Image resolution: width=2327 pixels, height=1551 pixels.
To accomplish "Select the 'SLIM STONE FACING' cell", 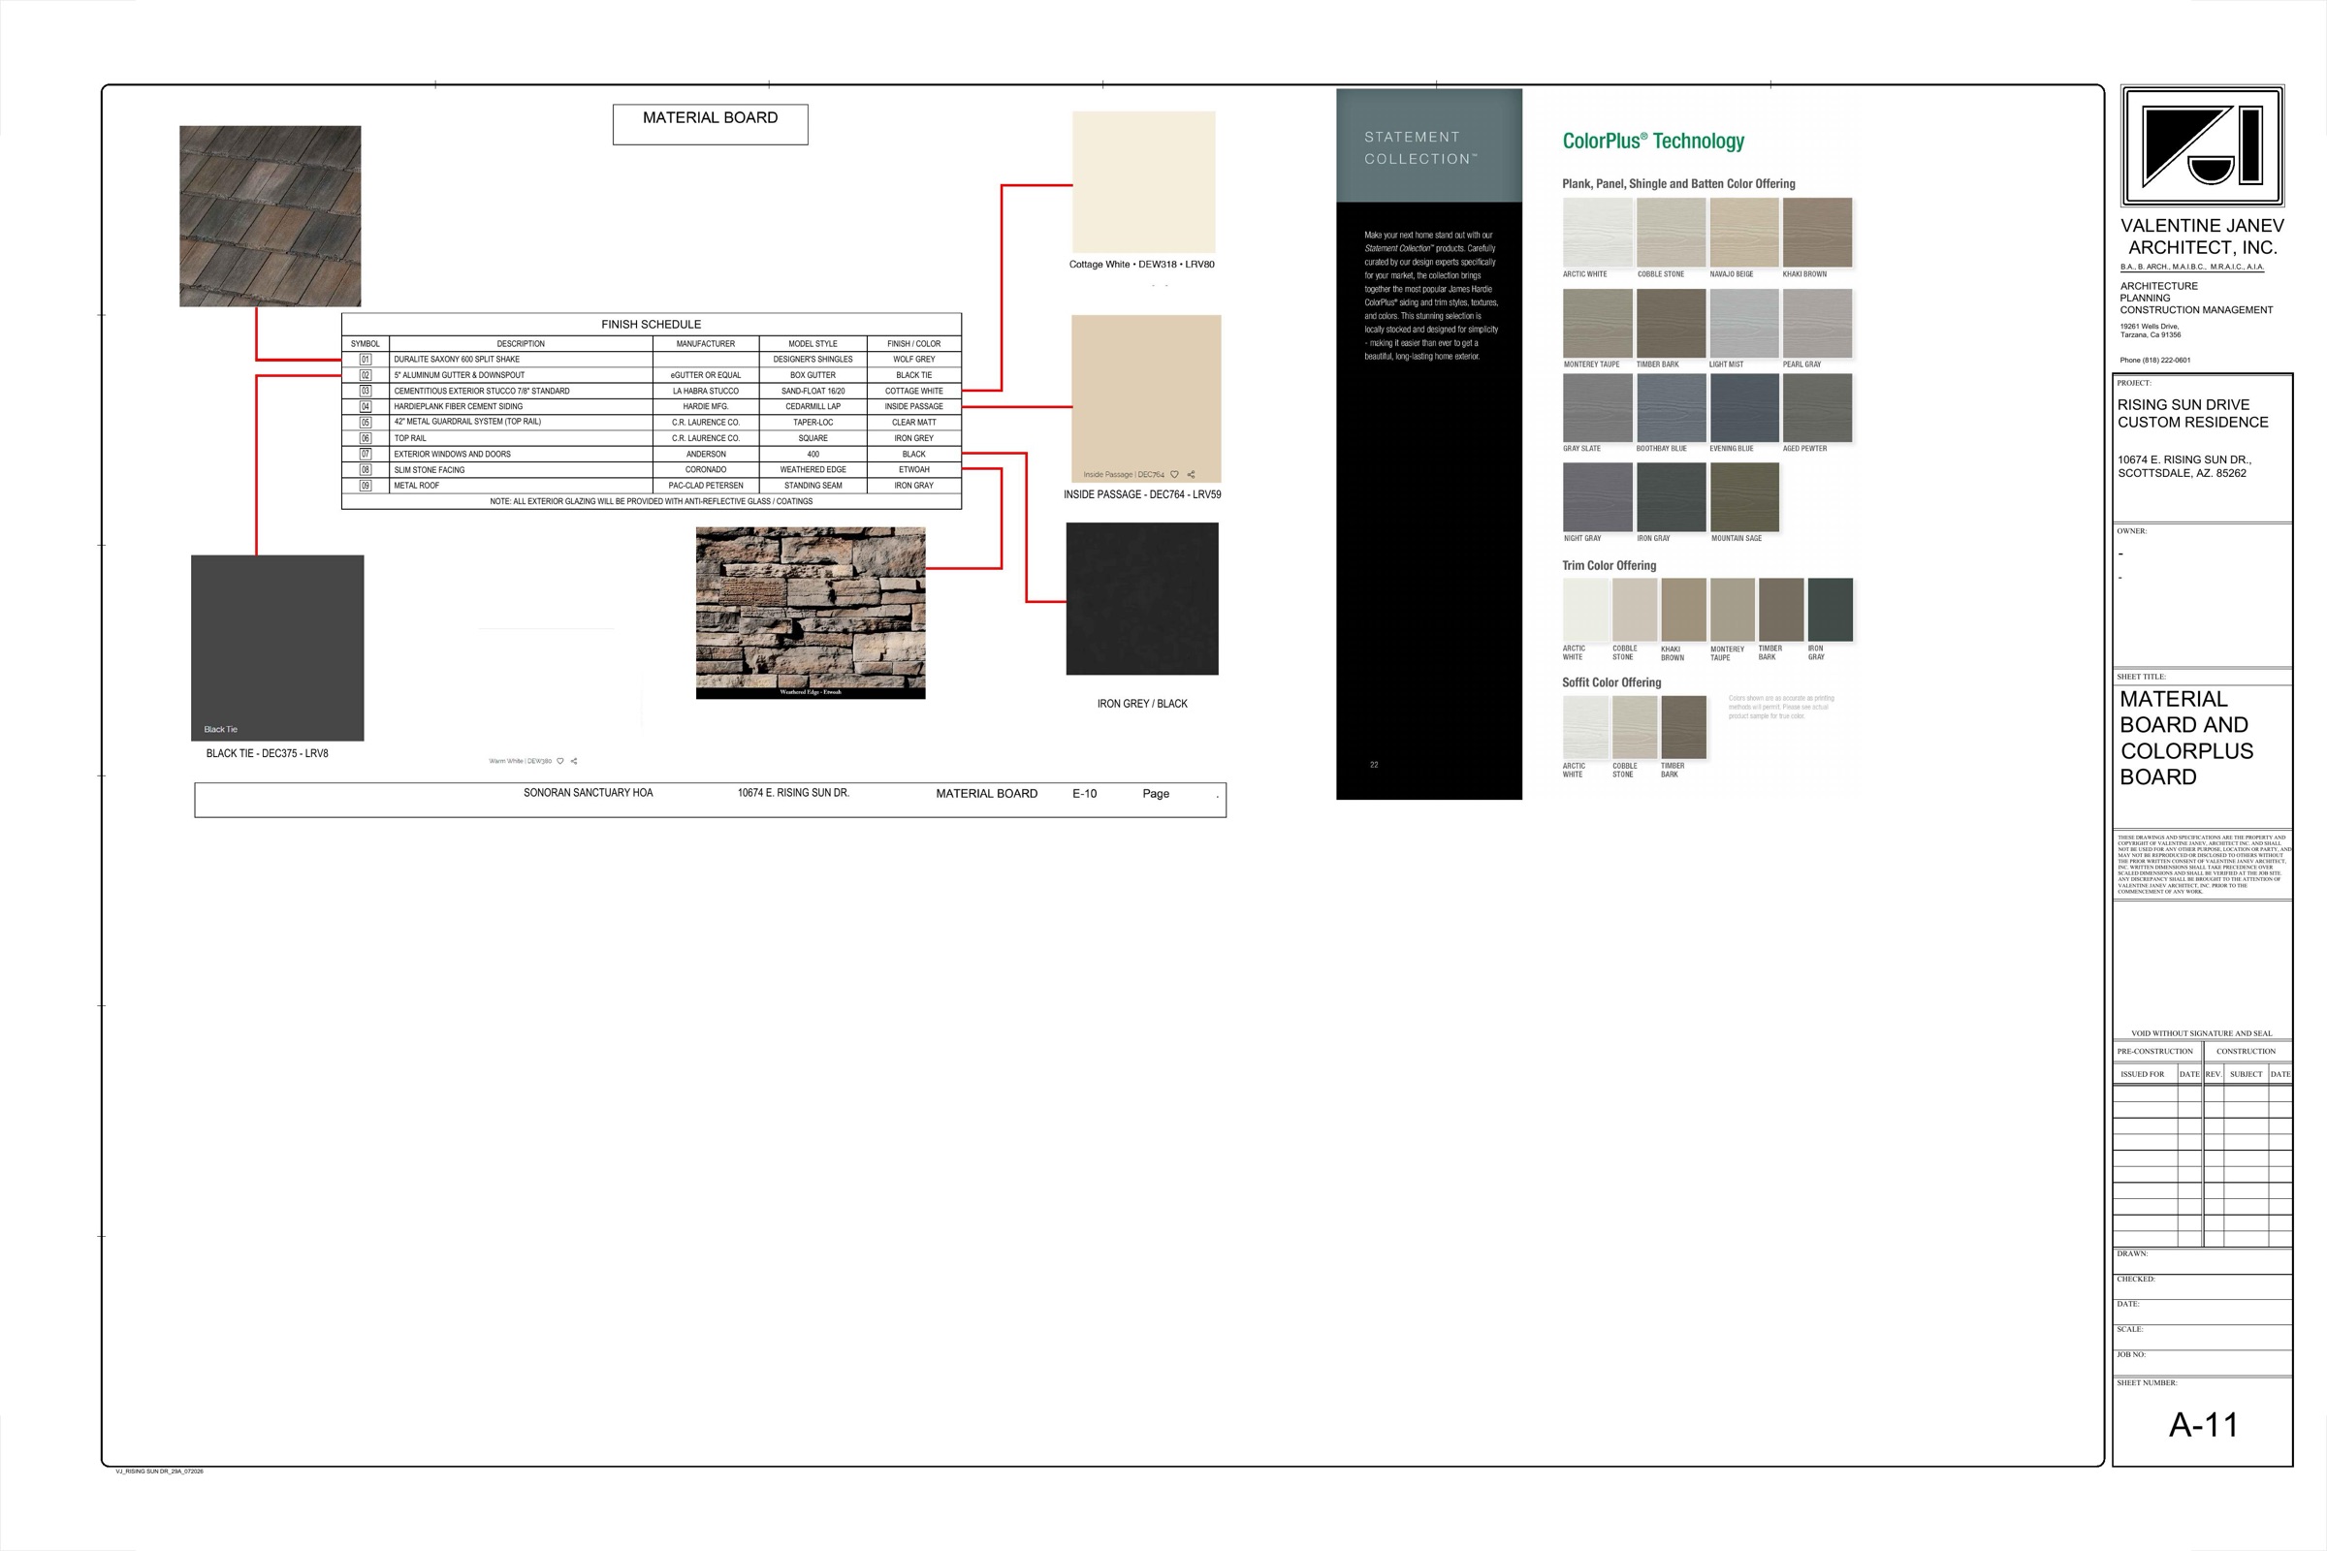I will point(521,470).
